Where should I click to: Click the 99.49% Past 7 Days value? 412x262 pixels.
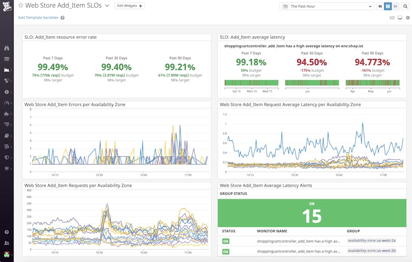pyautogui.click(x=53, y=67)
